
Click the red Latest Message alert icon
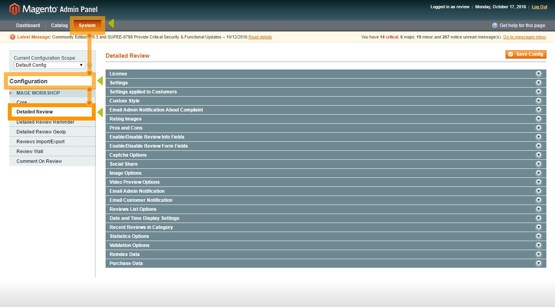(x=13, y=37)
